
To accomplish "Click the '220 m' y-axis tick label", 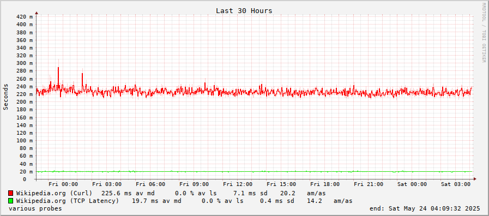I will [24, 94].
